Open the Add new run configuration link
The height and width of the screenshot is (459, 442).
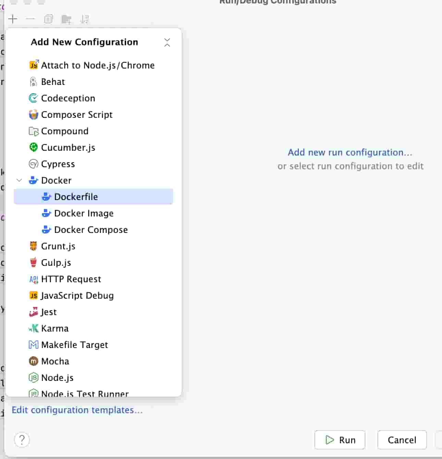[350, 152]
